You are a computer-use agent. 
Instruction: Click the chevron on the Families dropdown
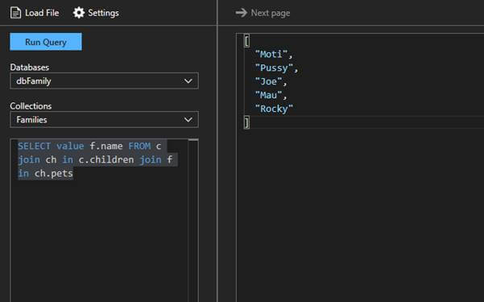(188, 119)
